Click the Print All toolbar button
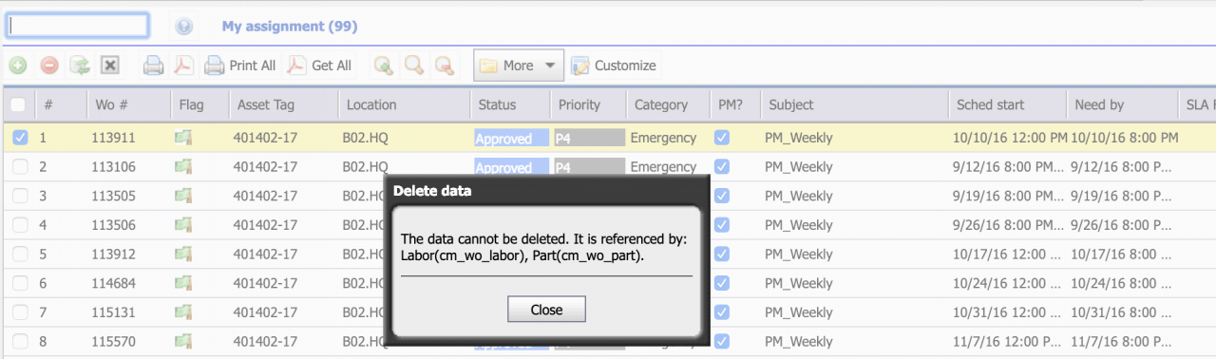The width and height of the screenshot is (1216, 359). [240, 66]
